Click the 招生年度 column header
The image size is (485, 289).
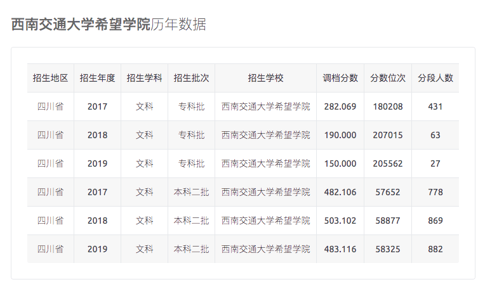[97, 78]
